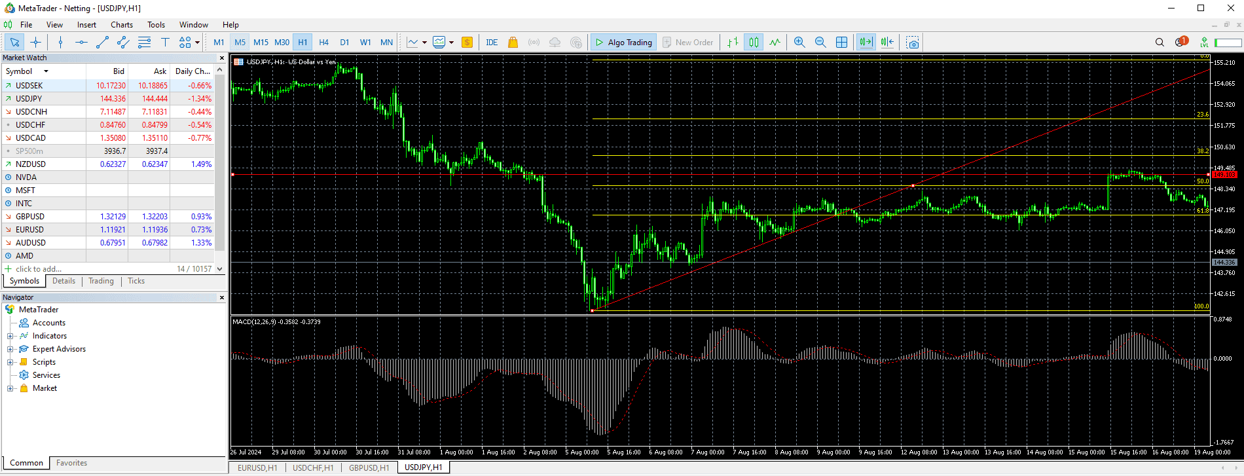Open the Charts menu
This screenshot has width=1244, height=476.
click(122, 25)
